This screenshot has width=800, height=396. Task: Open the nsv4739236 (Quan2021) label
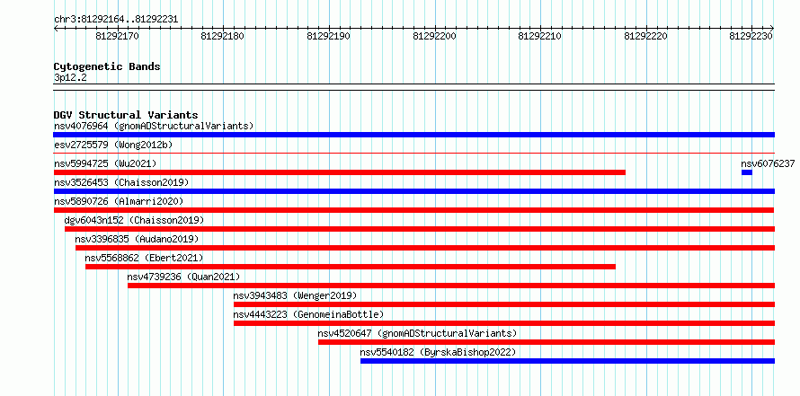[x=183, y=277]
